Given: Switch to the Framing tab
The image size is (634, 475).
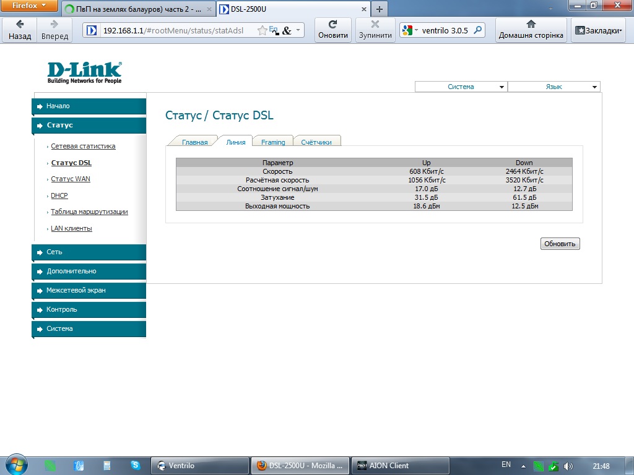Looking at the screenshot, I should (273, 142).
